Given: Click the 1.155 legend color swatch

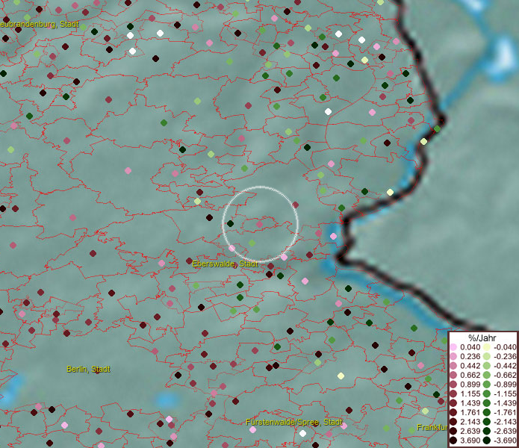Looking at the screenshot, I should pyautogui.click(x=453, y=393).
